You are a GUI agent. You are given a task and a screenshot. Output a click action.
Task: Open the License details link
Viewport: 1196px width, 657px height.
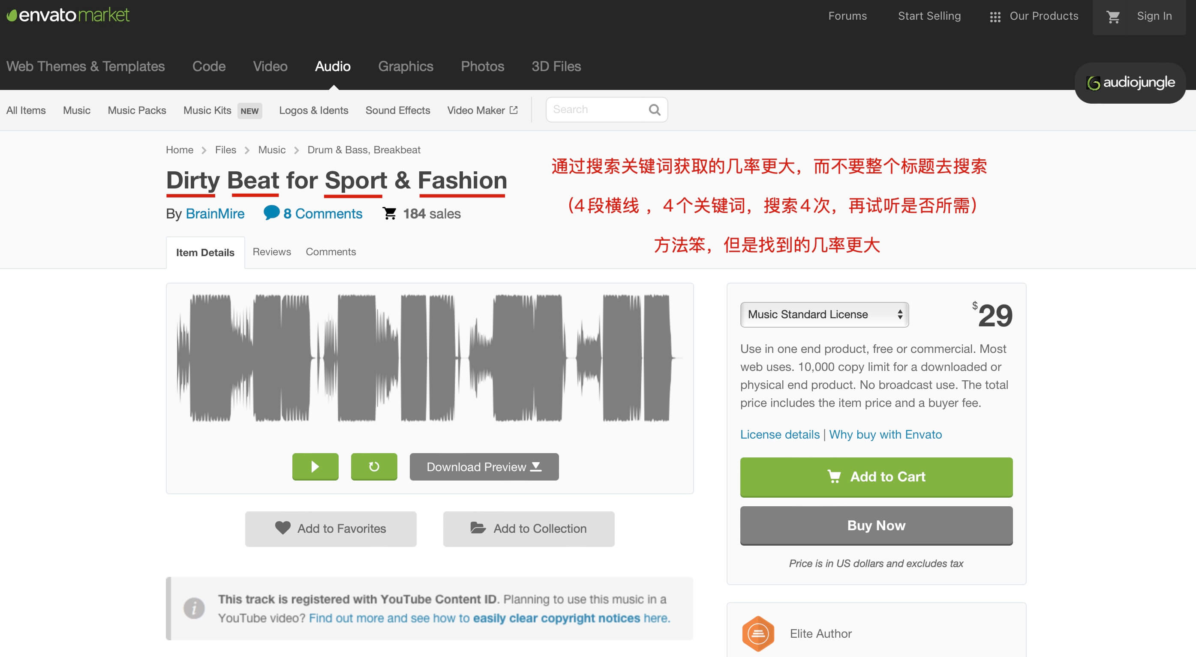coord(779,435)
